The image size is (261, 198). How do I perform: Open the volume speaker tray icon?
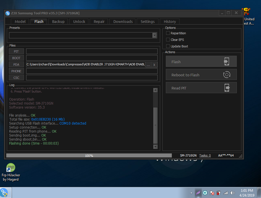[x=233, y=193]
